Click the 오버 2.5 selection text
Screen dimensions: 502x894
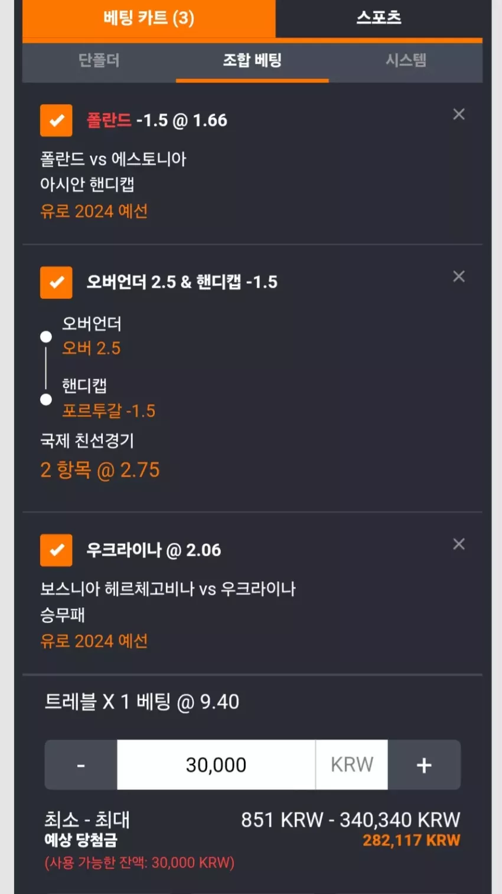pyautogui.click(x=91, y=348)
